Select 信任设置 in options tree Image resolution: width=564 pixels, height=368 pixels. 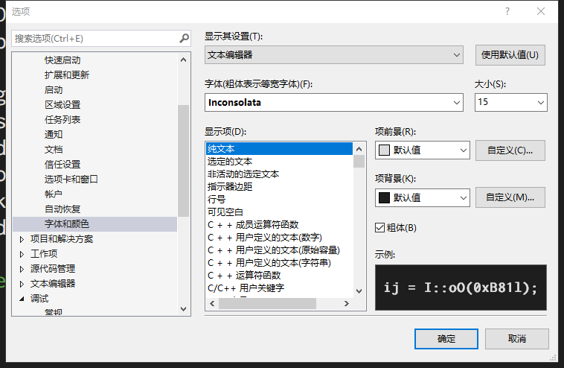[63, 165]
